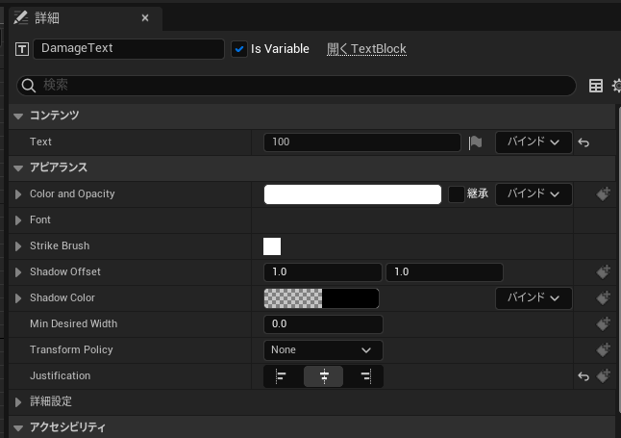Open the TextBlock source link
Screen dimensions: 621x438
(366, 49)
